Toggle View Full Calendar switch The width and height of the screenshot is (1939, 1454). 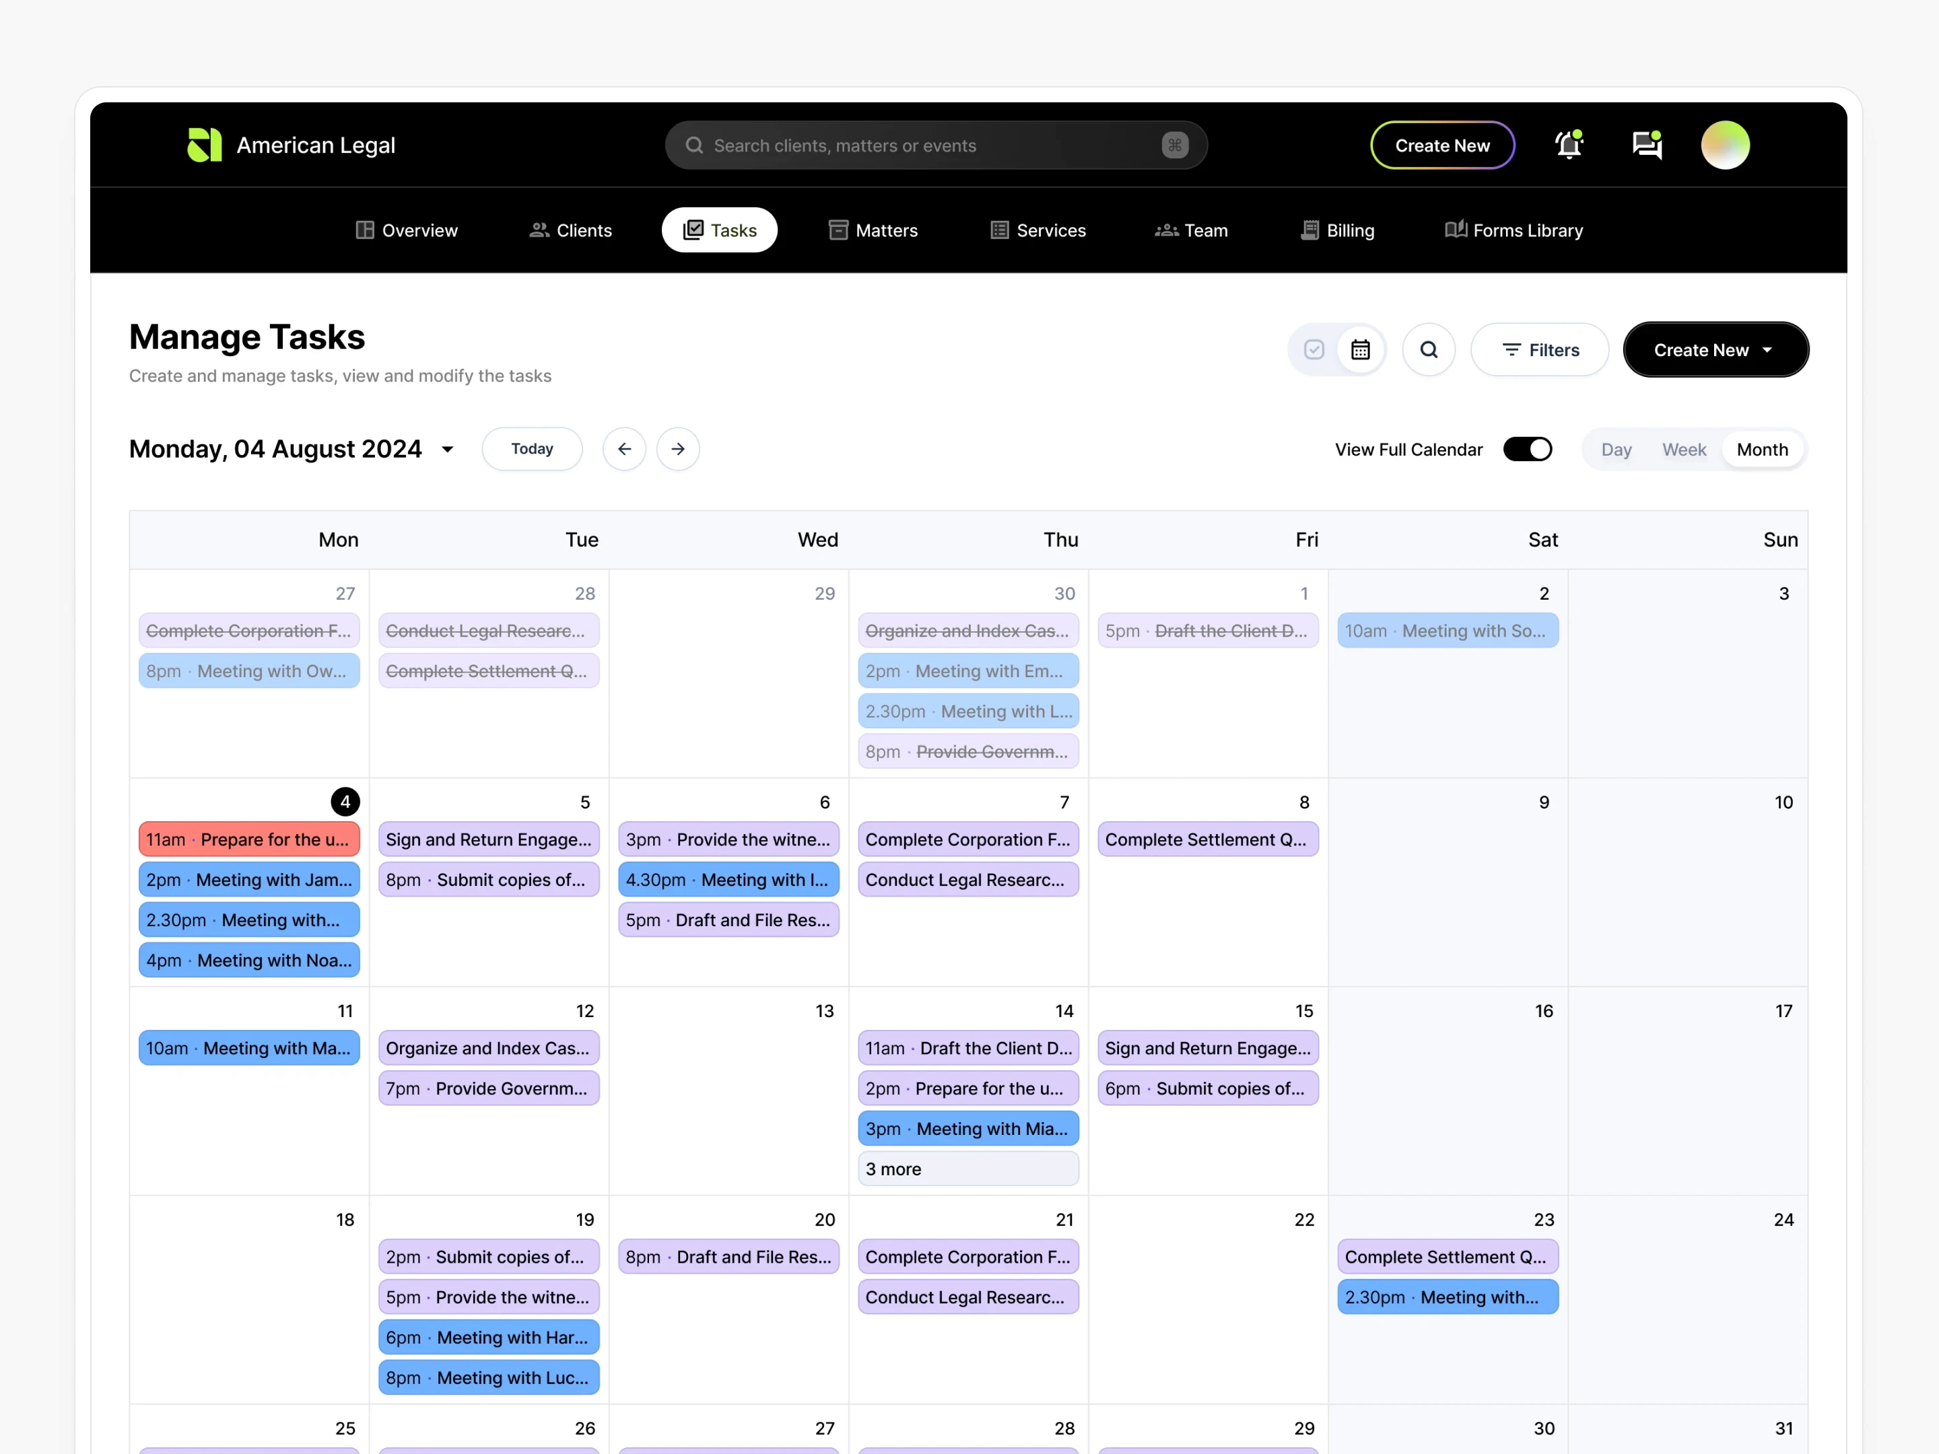coord(1527,449)
